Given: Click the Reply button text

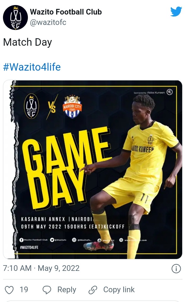Looking at the screenshot, I should tap(67, 290).
